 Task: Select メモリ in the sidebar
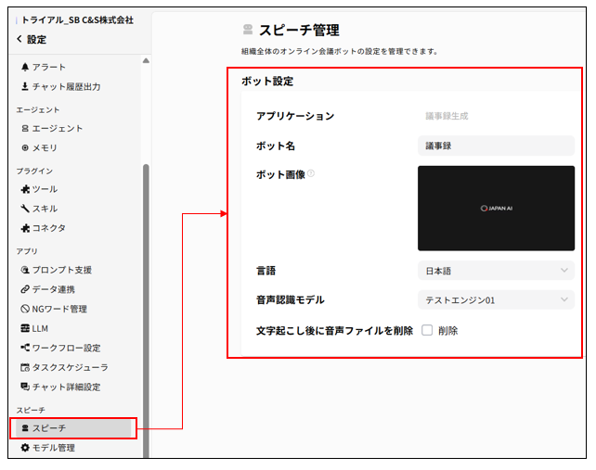[45, 147]
